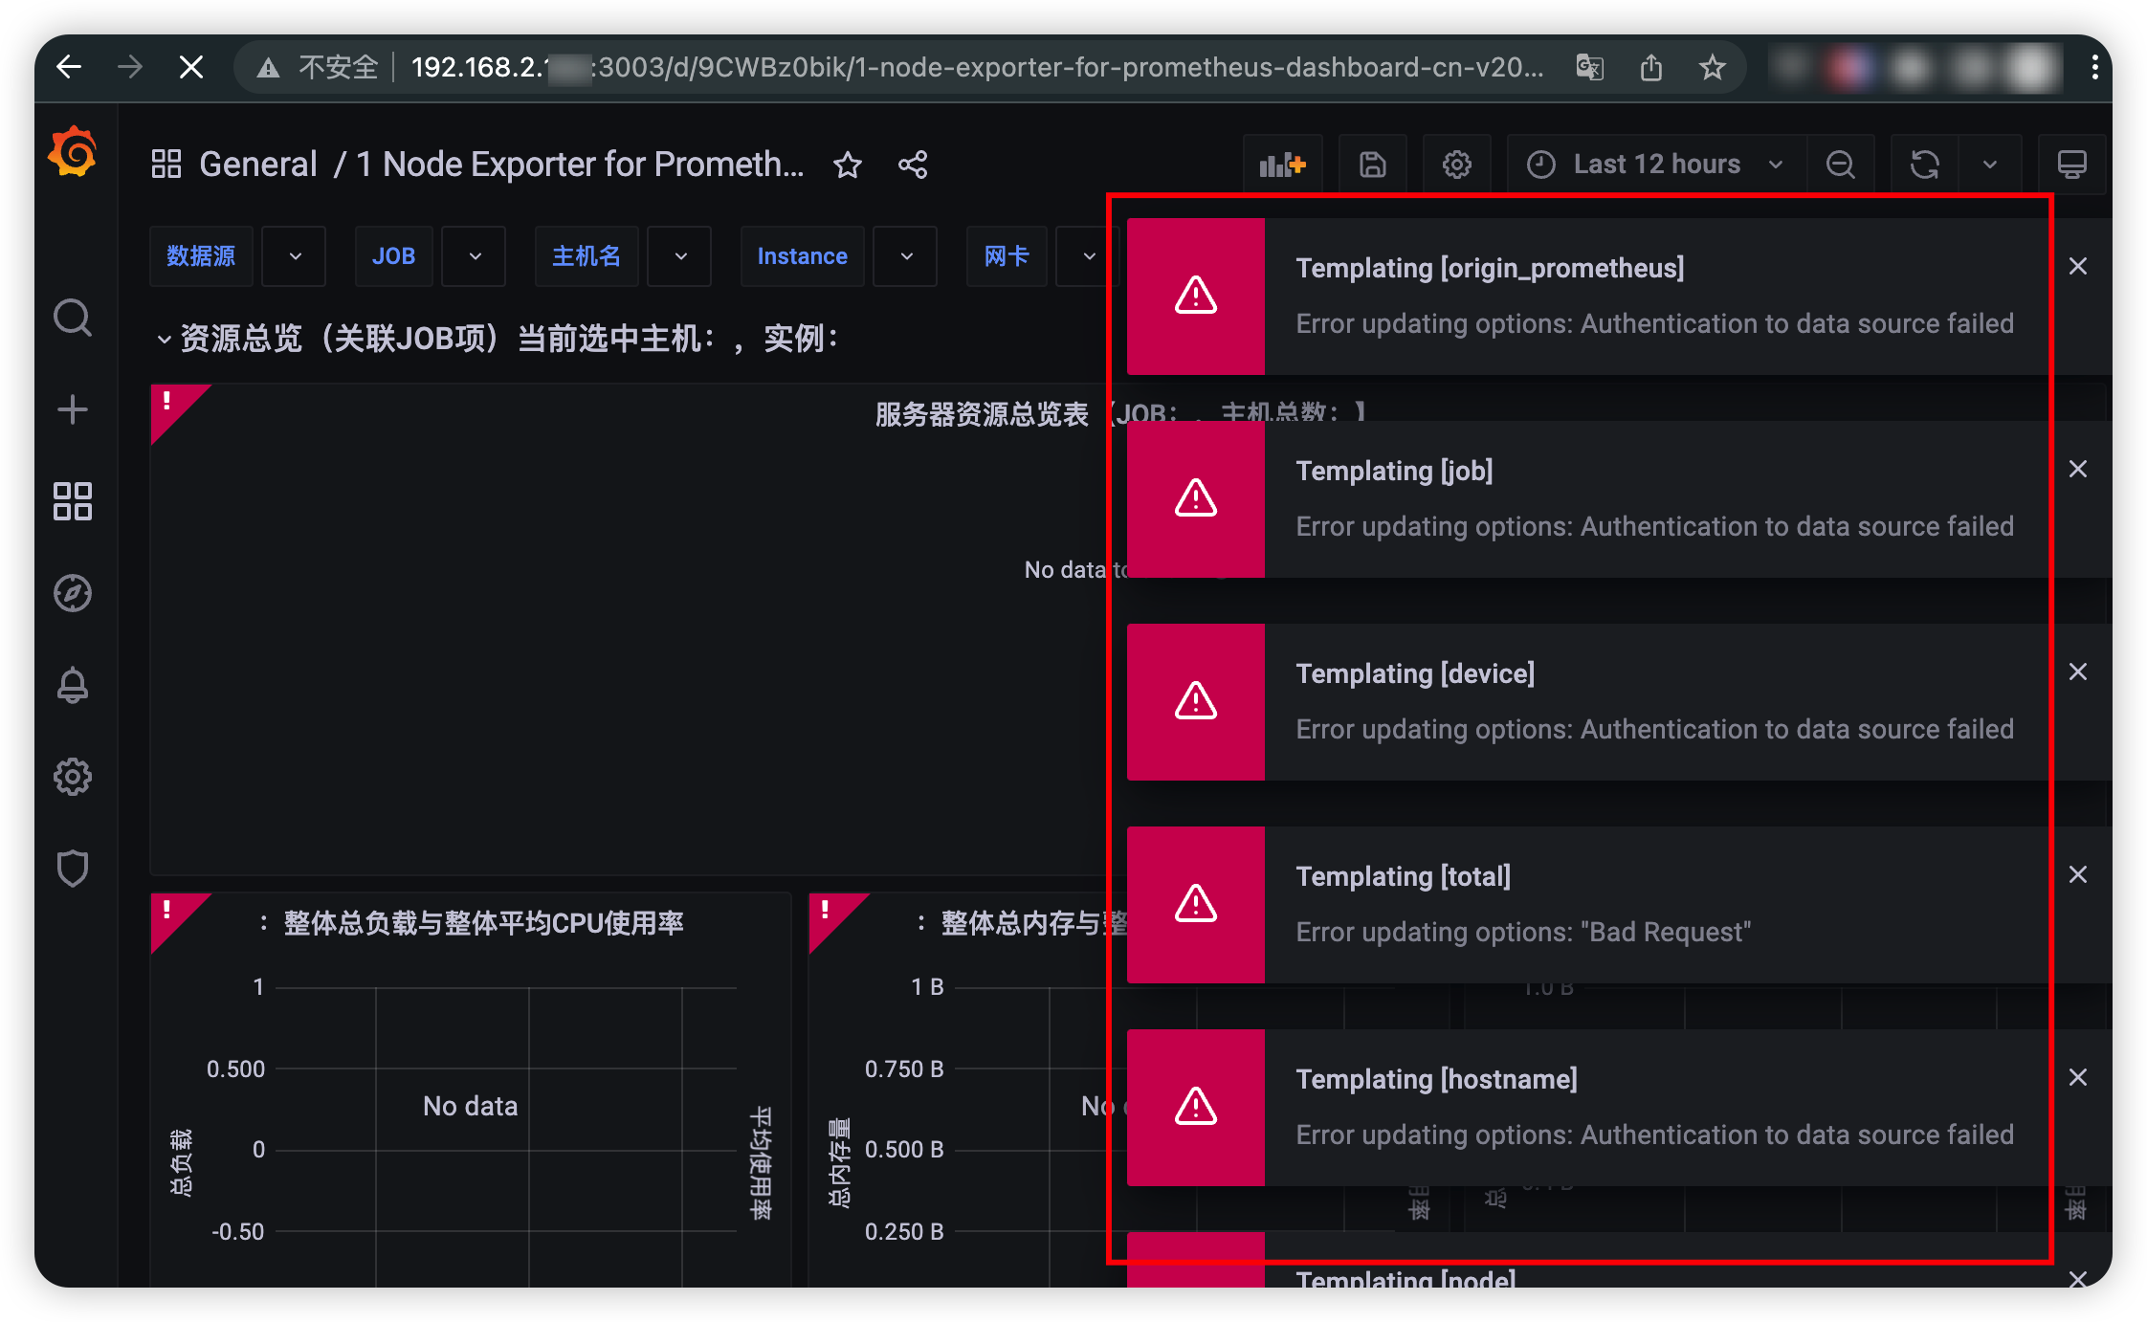Open the Last 12 hours time picker
2147x1322 pixels.
1655,165
